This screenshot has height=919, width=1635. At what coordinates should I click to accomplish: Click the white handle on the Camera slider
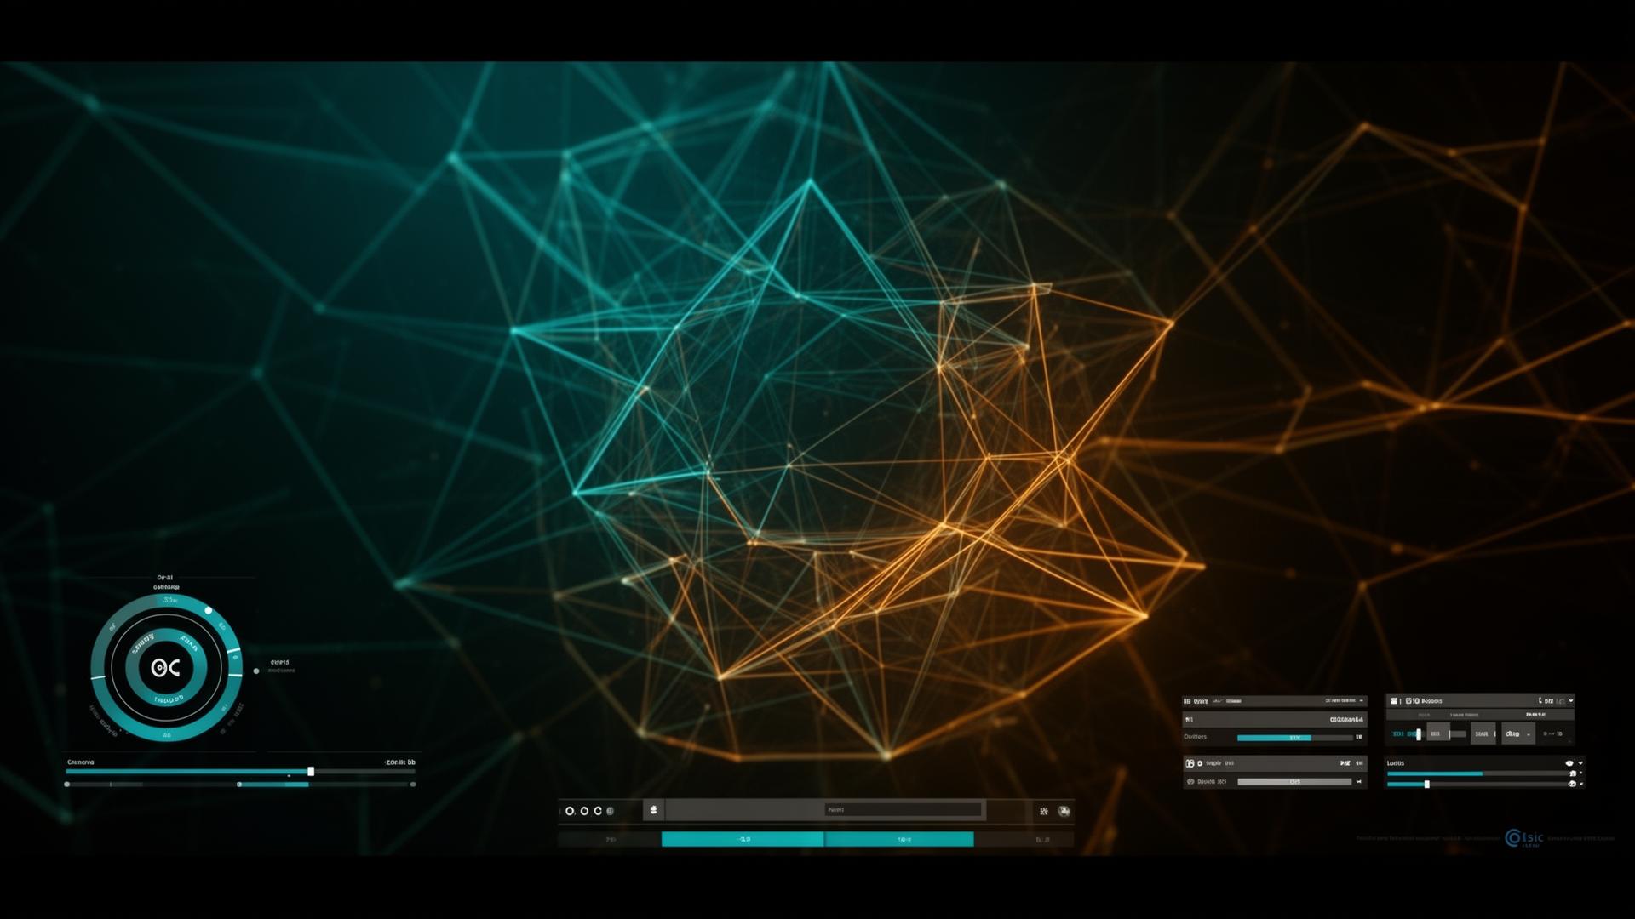pyautogui.click(x=311, y=771)
